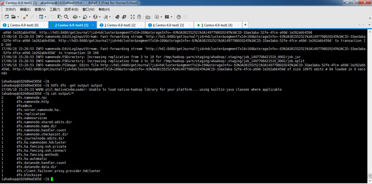Click the window layout icon
This screenshot has height=184, width=372.
(167, 17)
